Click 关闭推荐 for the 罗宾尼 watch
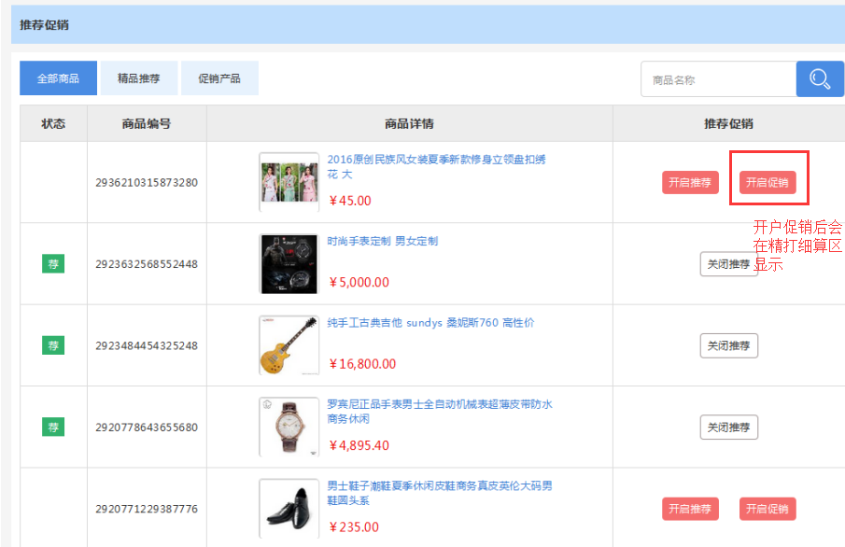 (728, 428)
